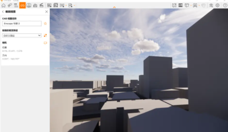The height and width of the screenshot is (132, 228).
Task: Open the linked visual preset dropdown
Action: coord(22,35)
